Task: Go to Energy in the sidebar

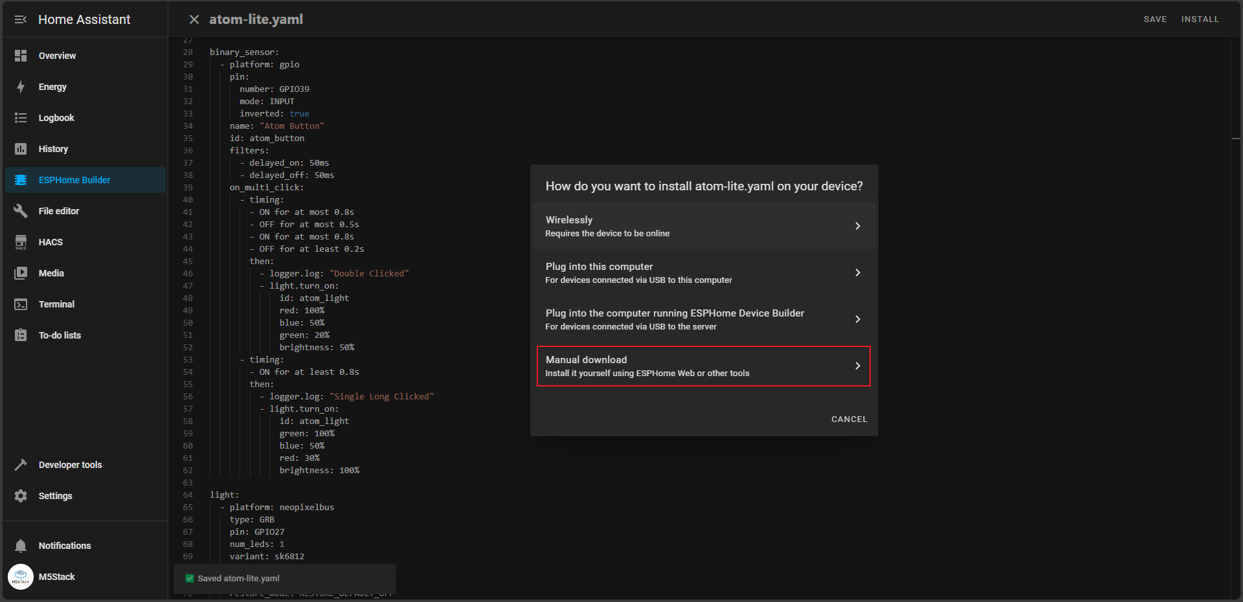Action: click(x=85, y=87)
